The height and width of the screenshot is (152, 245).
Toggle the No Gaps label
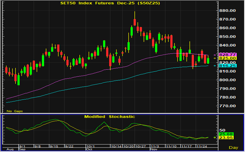pos(15,111)
